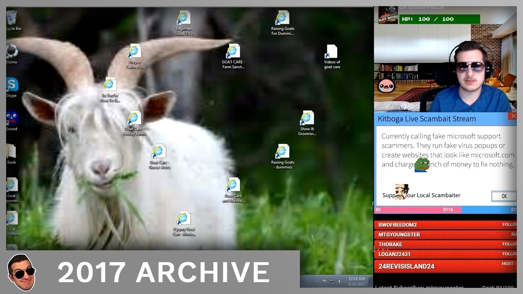The width and height of the screenshot is (523, 294).
Task: Open the Bank folder icon
Action: tap(11, 154)
